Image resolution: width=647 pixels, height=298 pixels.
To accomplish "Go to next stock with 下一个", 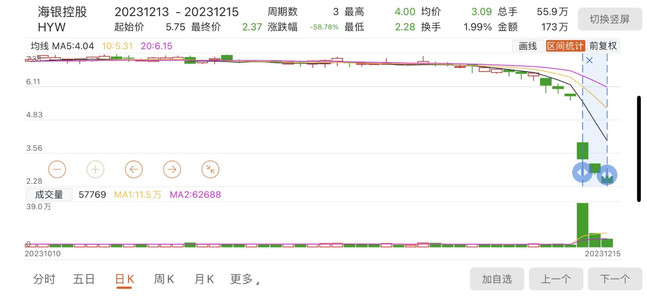I will tap(615, 279).
